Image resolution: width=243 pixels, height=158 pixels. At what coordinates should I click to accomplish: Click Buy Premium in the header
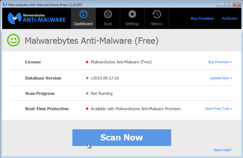coord(202,18)
